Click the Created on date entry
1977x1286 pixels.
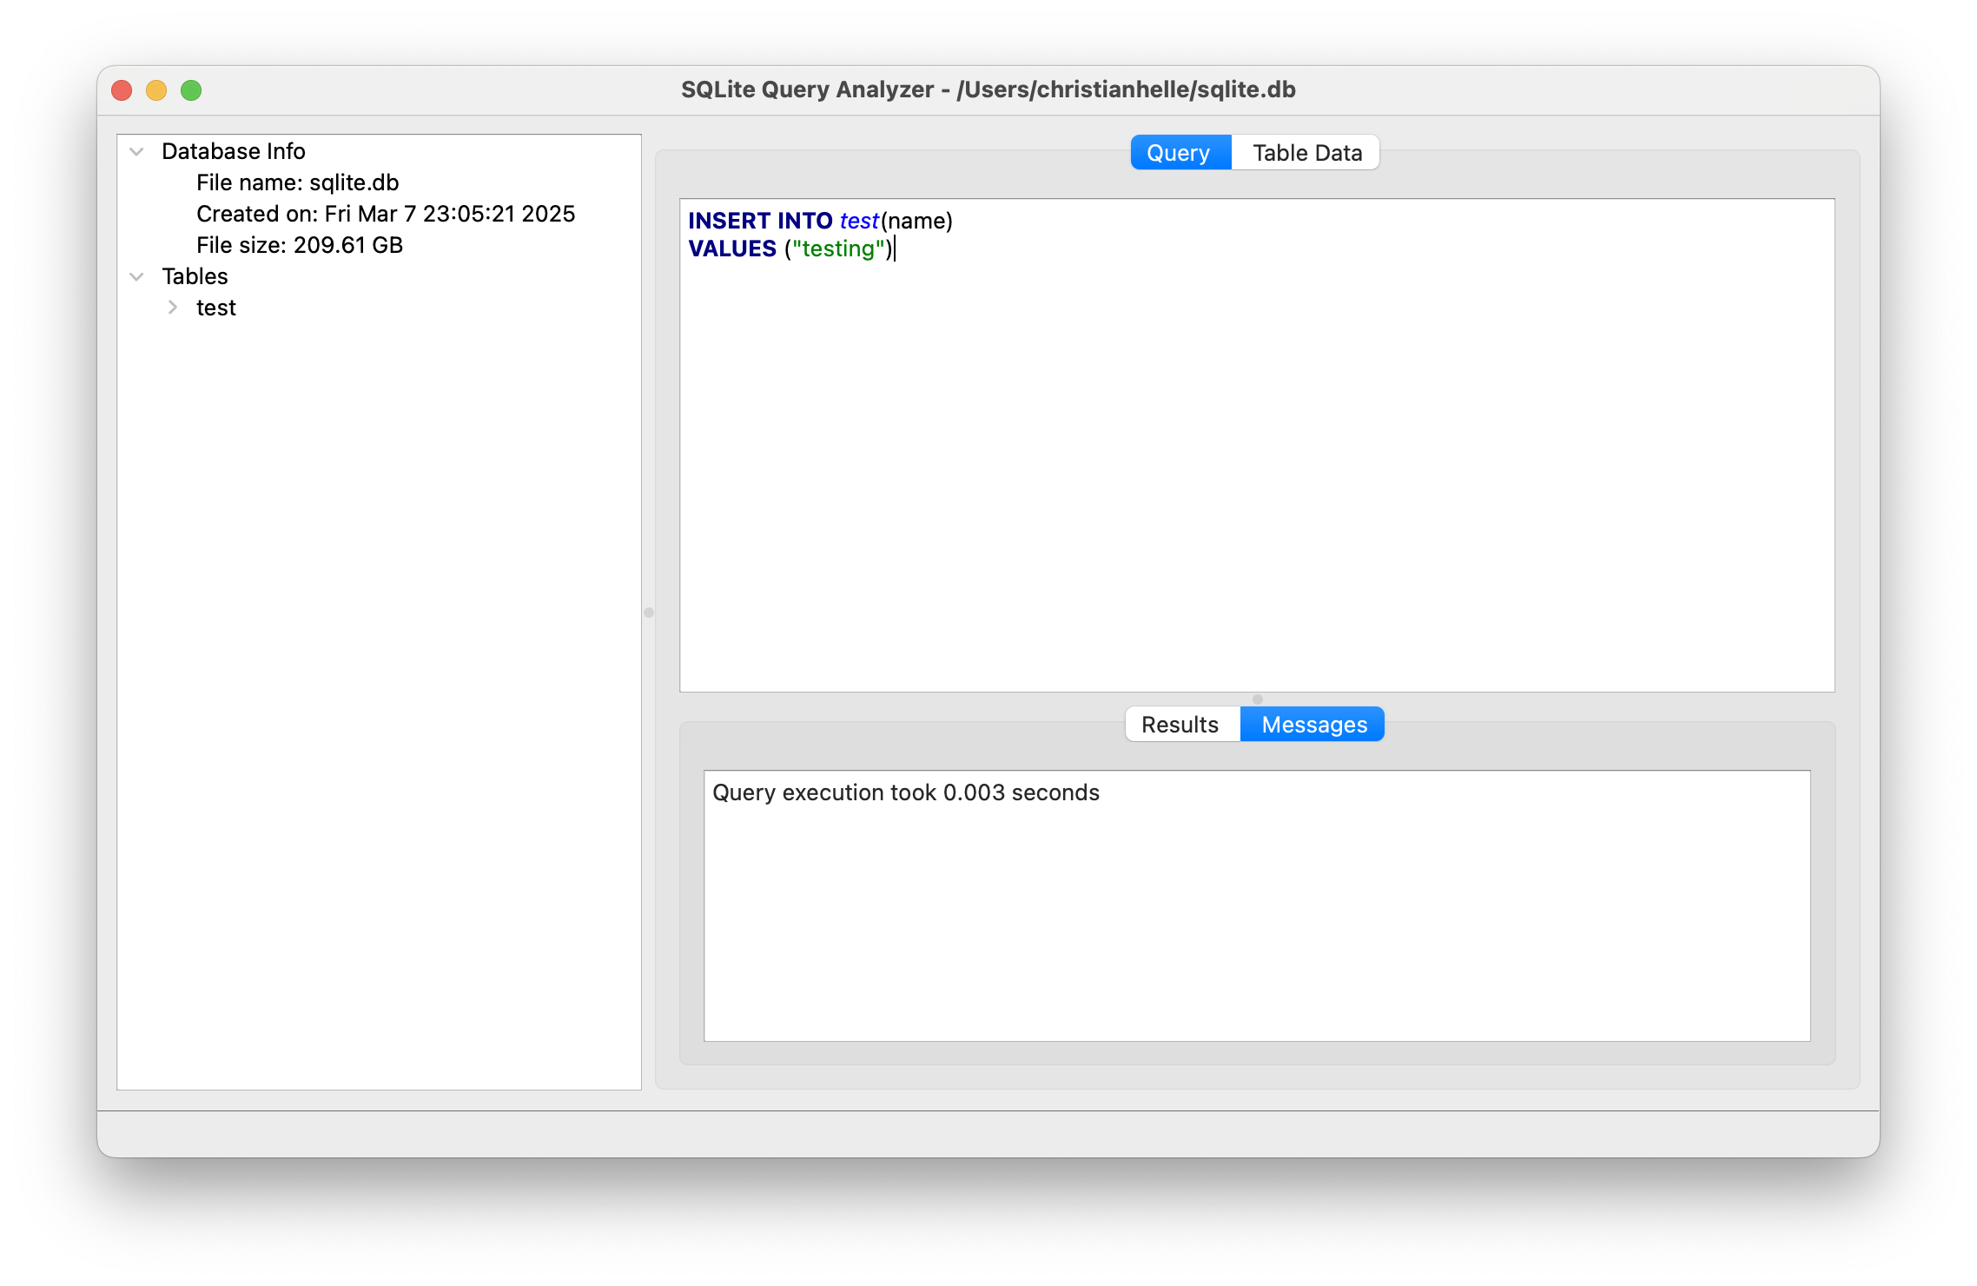click(x=386, y=214)
